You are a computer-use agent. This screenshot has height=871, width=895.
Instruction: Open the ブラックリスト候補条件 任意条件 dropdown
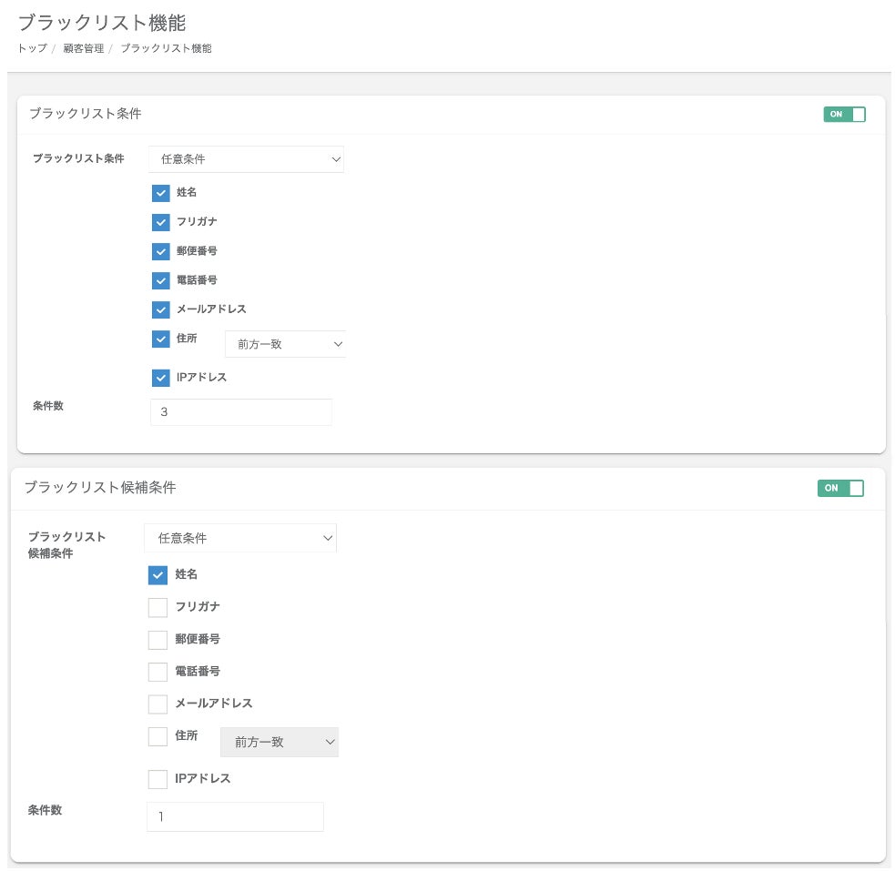coord(240,539)
